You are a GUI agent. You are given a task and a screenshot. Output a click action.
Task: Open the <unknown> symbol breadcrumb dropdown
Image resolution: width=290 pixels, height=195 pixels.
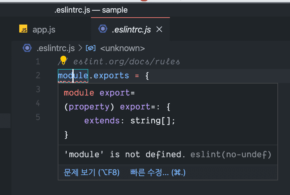pyautogui.click(x=122, y=48)
